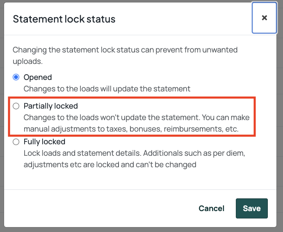Screen dimensions: 283x232
Task: Select the Opened radio button
Action: (16, 77)
